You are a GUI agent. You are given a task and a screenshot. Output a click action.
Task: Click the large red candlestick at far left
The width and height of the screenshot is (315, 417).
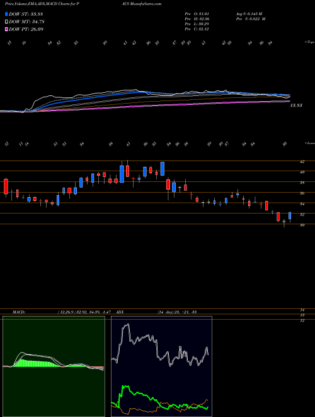6,186
